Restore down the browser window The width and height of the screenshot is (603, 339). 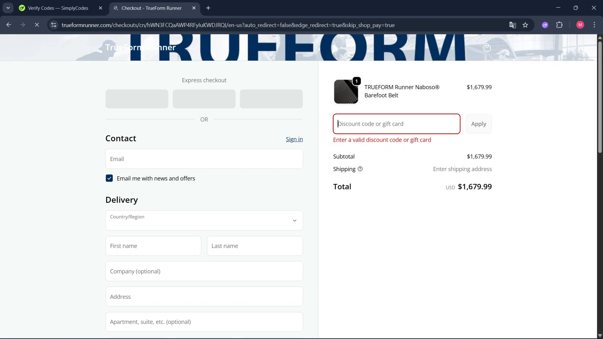coord(576,8)
